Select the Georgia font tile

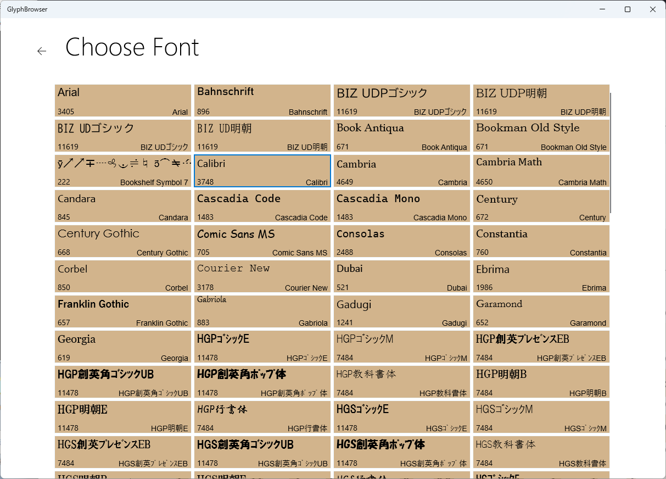(123, 347)
